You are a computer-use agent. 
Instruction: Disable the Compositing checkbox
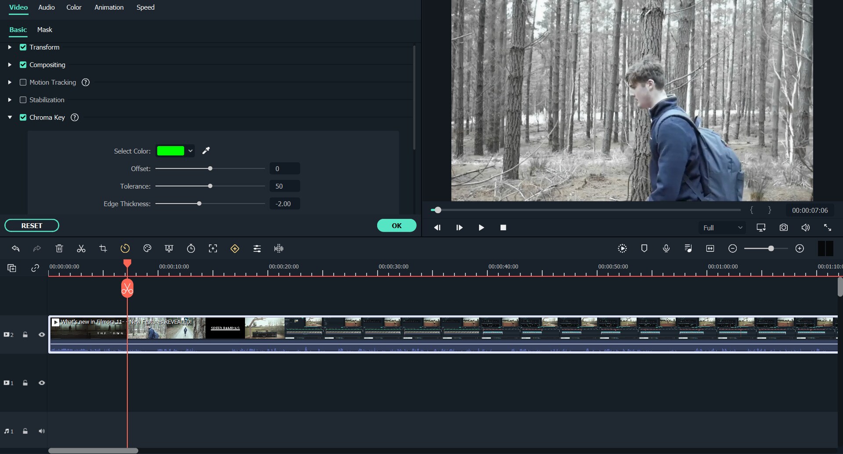pyautogui.click(x=23, y=64)
